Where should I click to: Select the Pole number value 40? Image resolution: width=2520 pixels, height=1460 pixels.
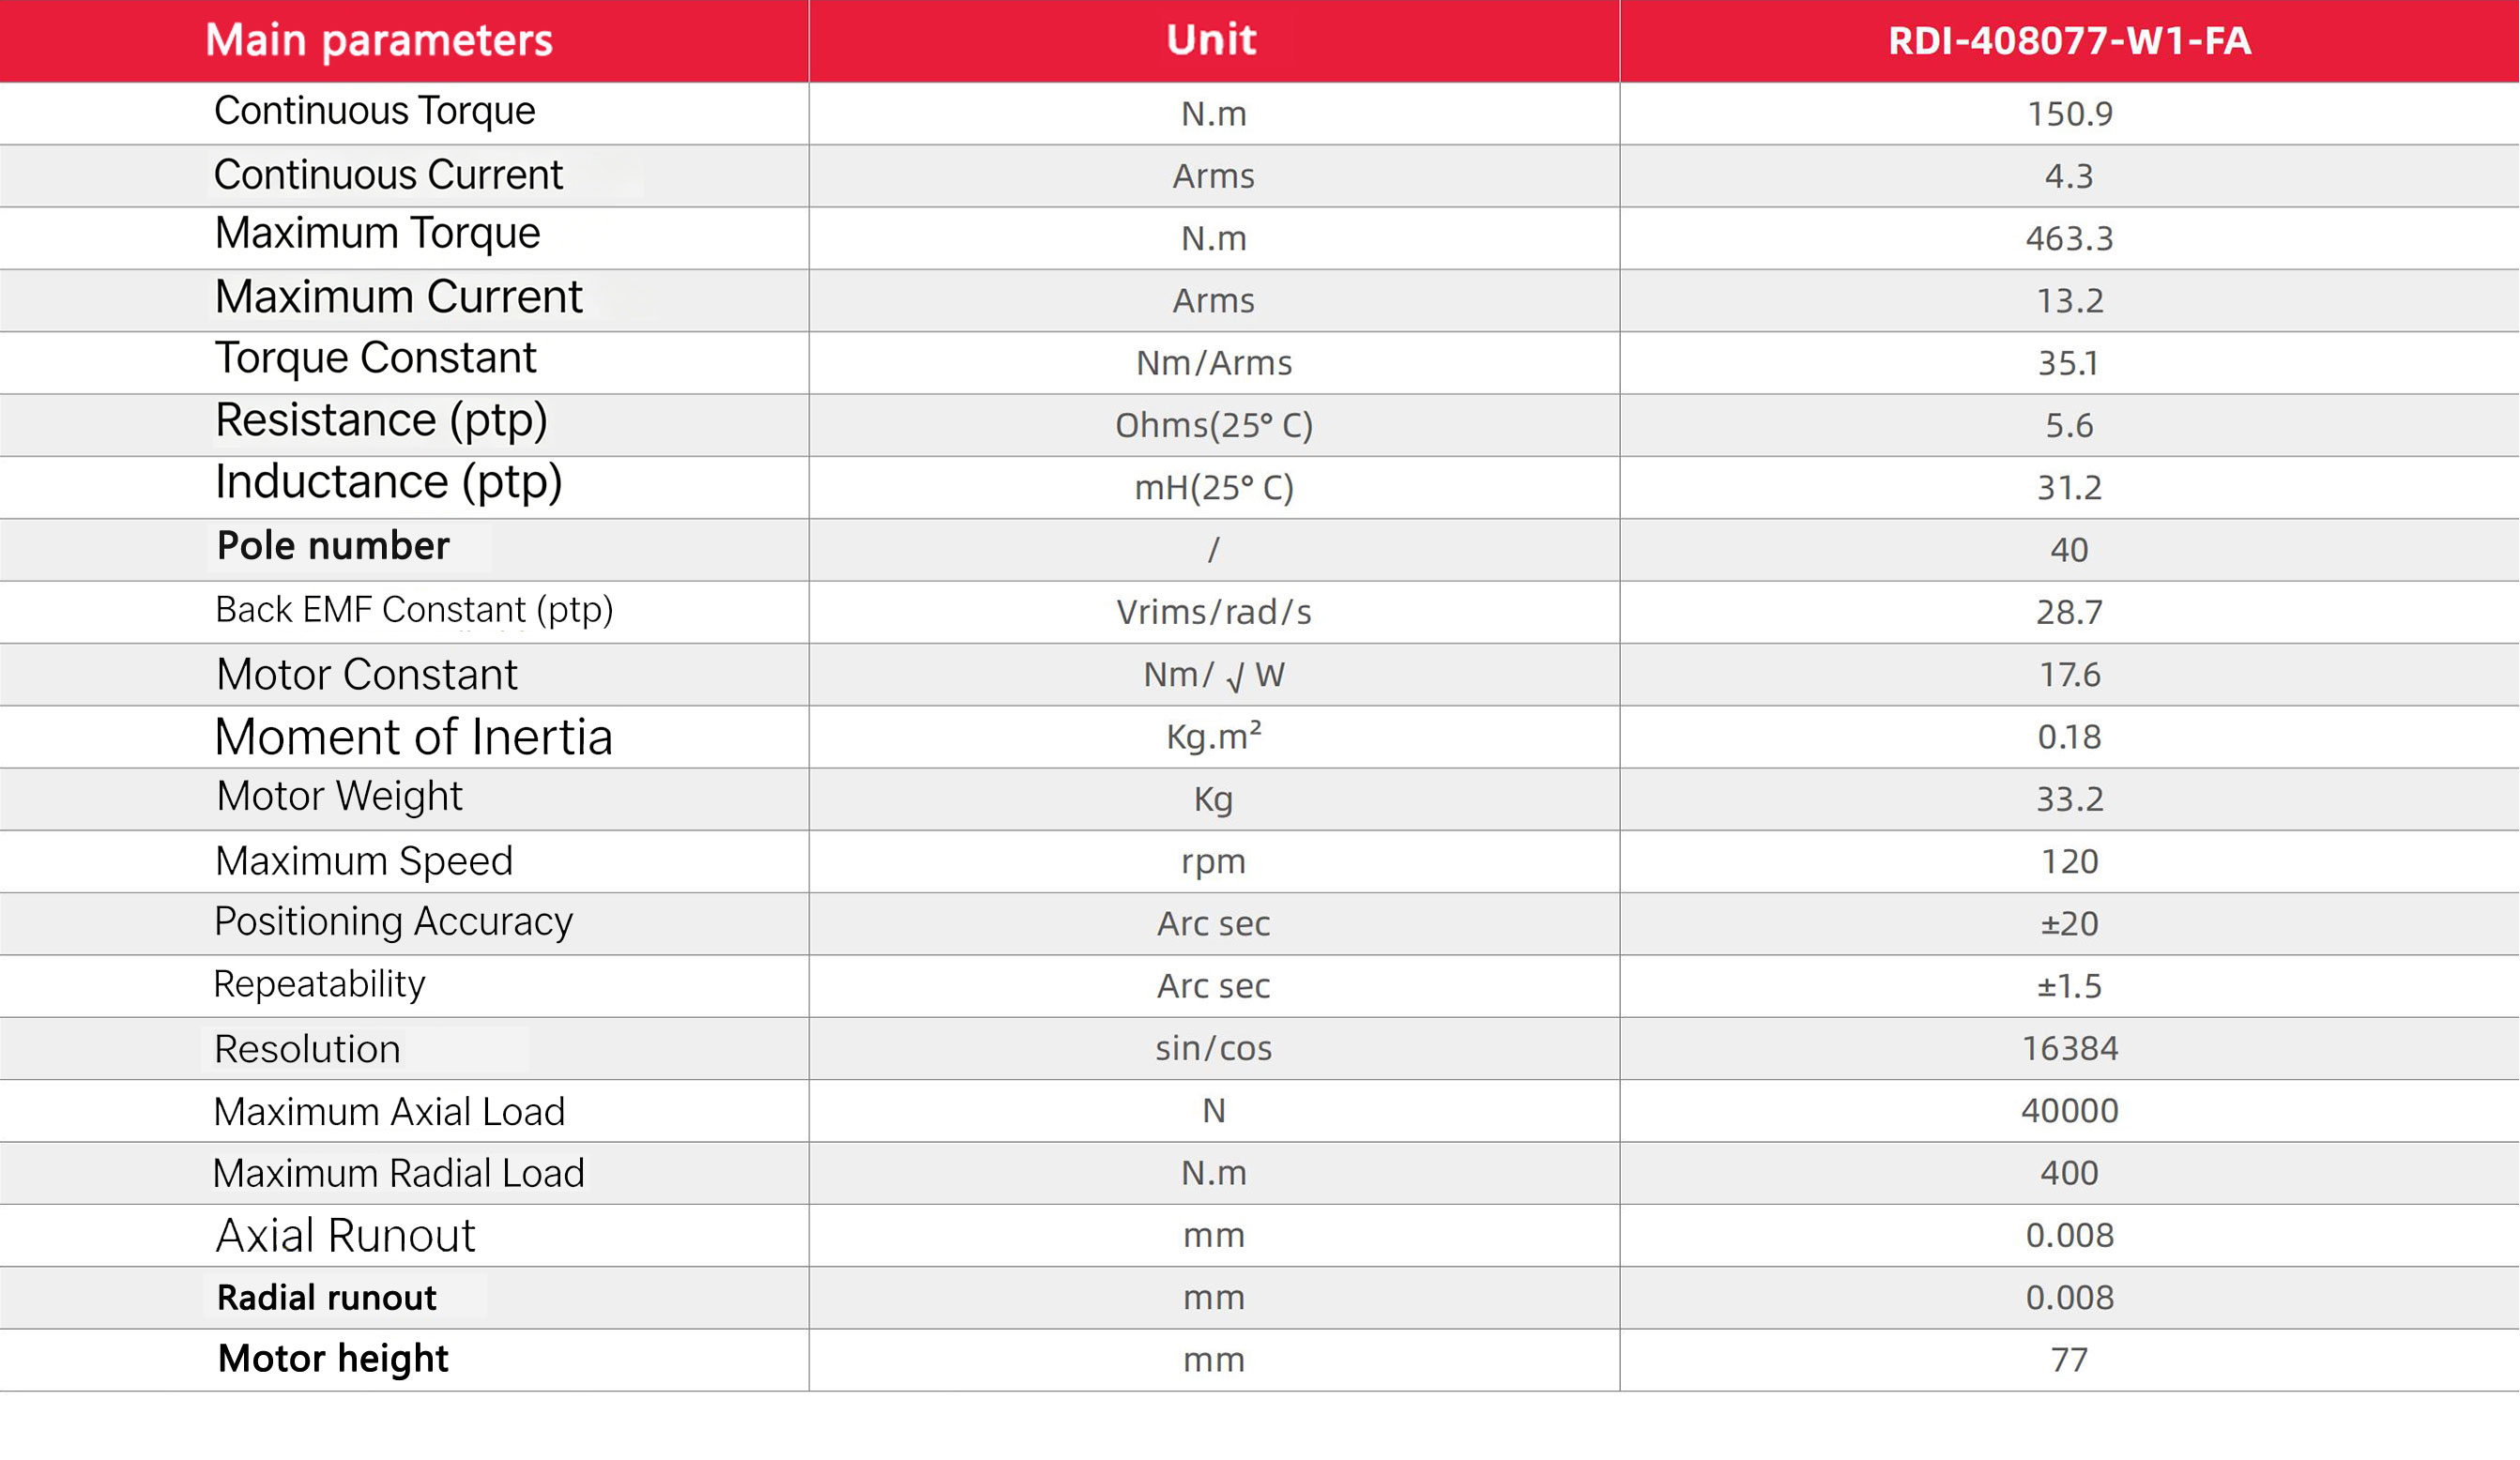[2069, 550]
